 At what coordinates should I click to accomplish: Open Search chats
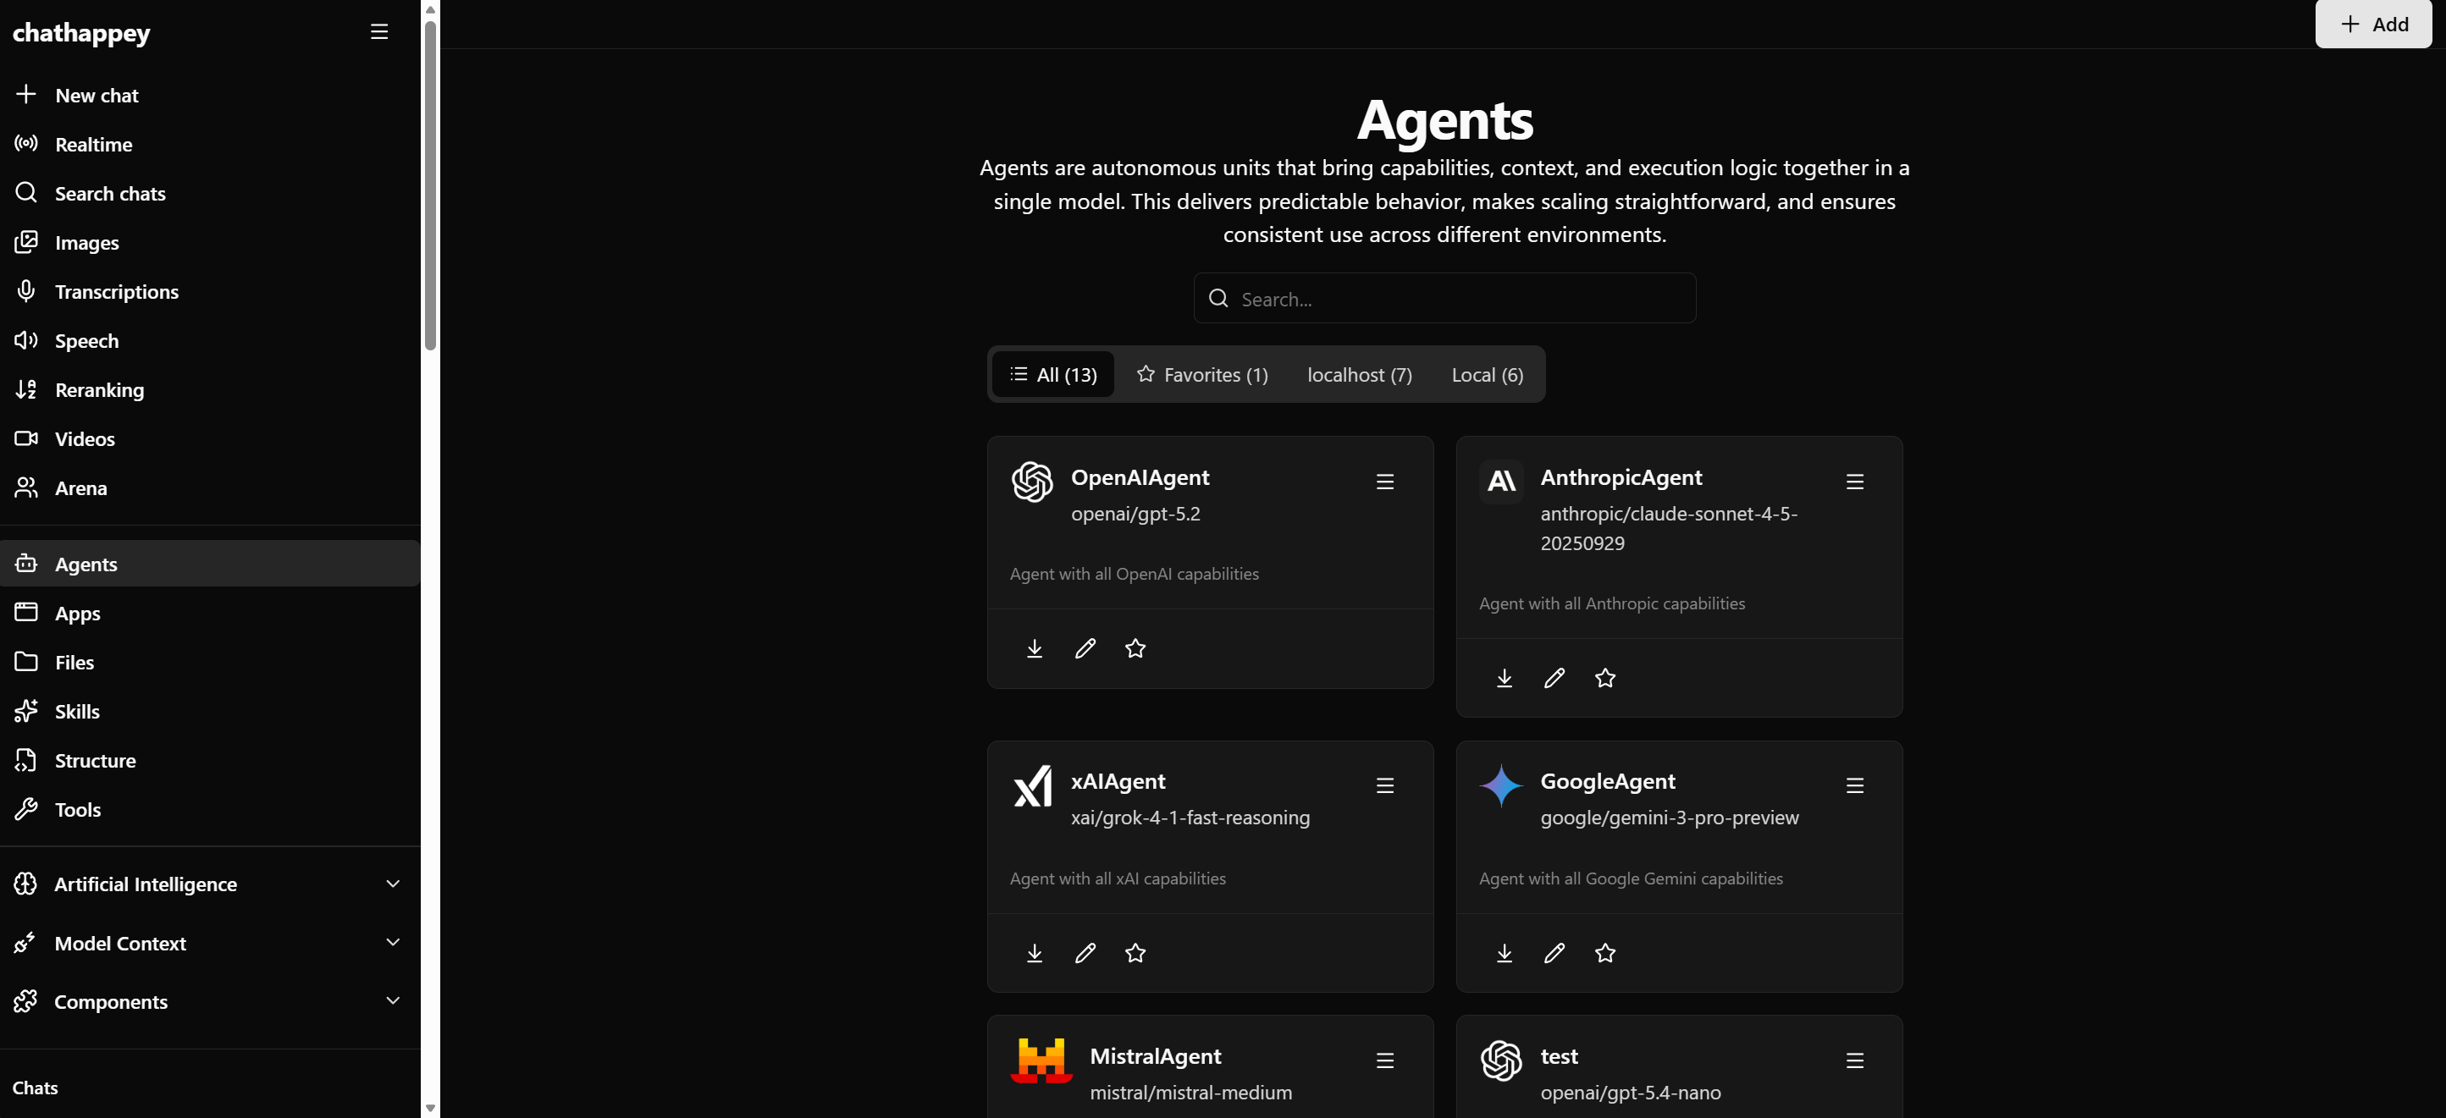[210, 194]
